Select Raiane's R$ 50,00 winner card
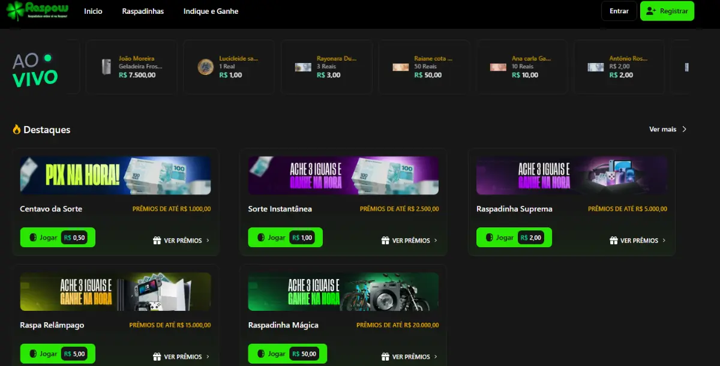720x366 pixels. pyautogui.click(x=424, y=67)
